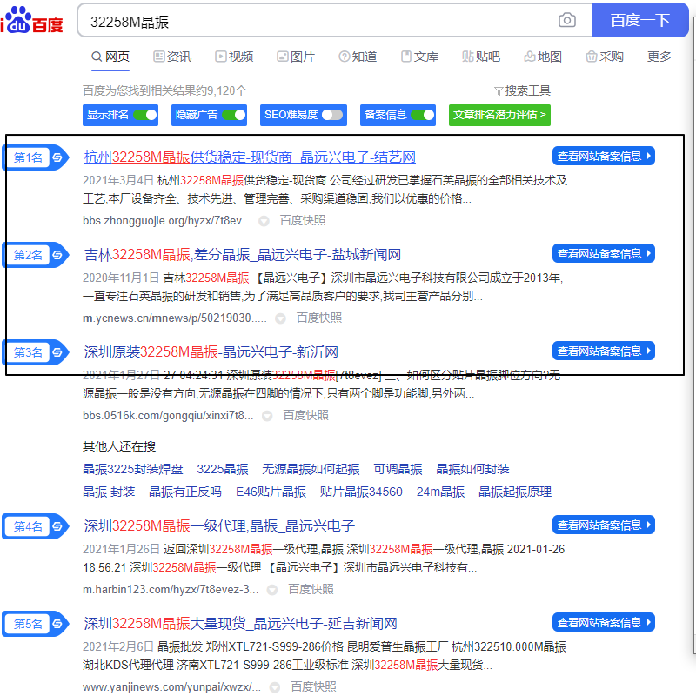Search related term E46贴片晶振

[271, 492]
